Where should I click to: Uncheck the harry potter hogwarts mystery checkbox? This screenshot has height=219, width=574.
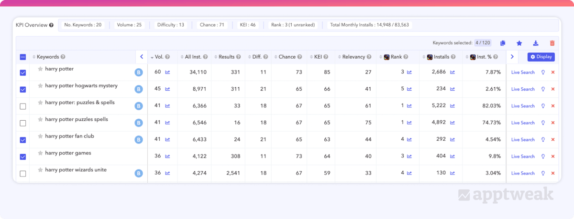tap(23, 90)
